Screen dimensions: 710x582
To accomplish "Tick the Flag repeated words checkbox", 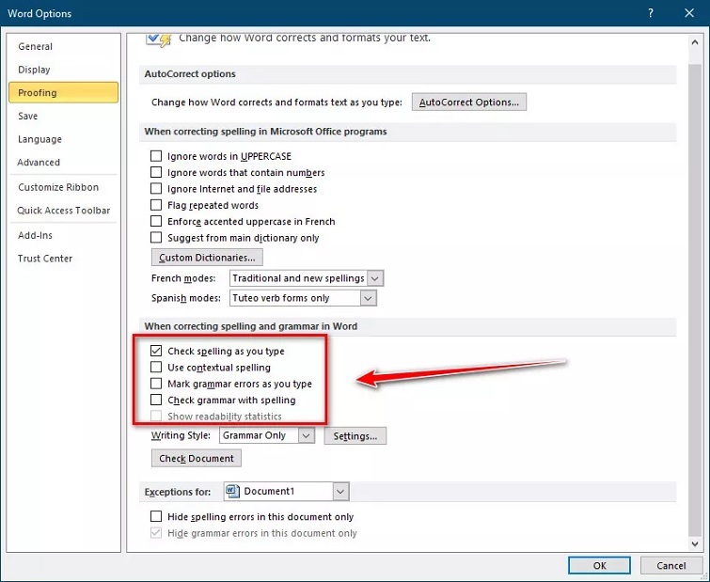I will tap(157, 205).
